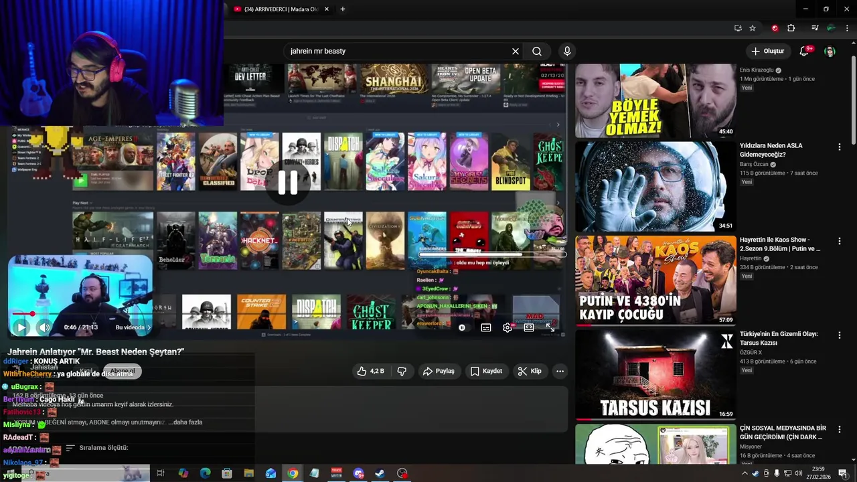
Task: Open File Explorer from the taskbar
Action: pyautogui.click(x=249, y=473)
